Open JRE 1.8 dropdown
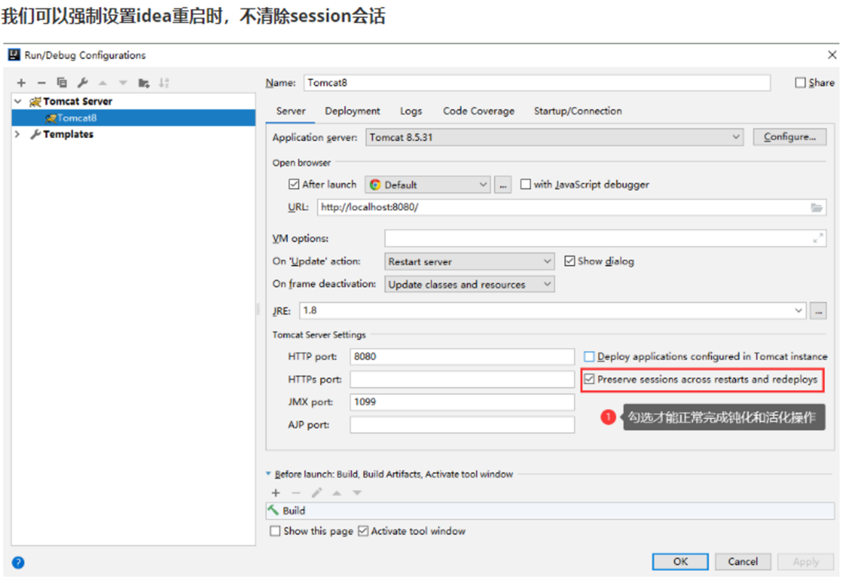 (553, 311)
